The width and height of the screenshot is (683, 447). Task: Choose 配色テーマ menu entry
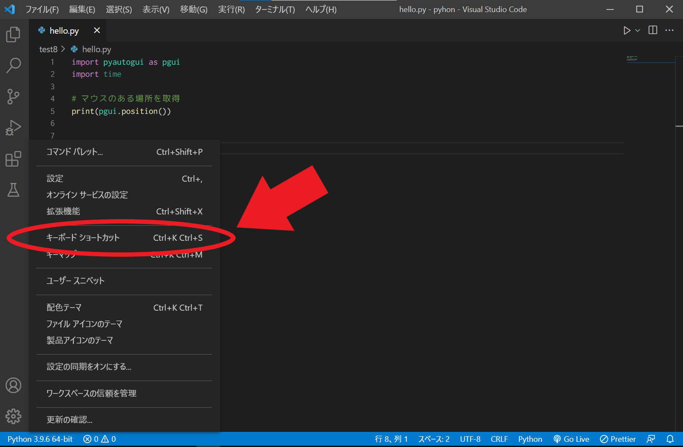(x=124, y=308)
